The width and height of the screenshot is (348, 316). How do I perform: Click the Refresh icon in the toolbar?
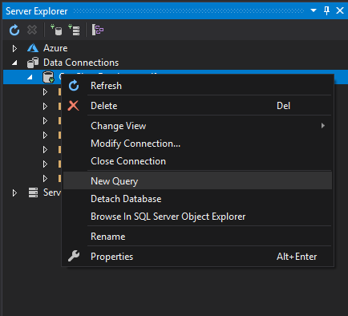(14, 30)
